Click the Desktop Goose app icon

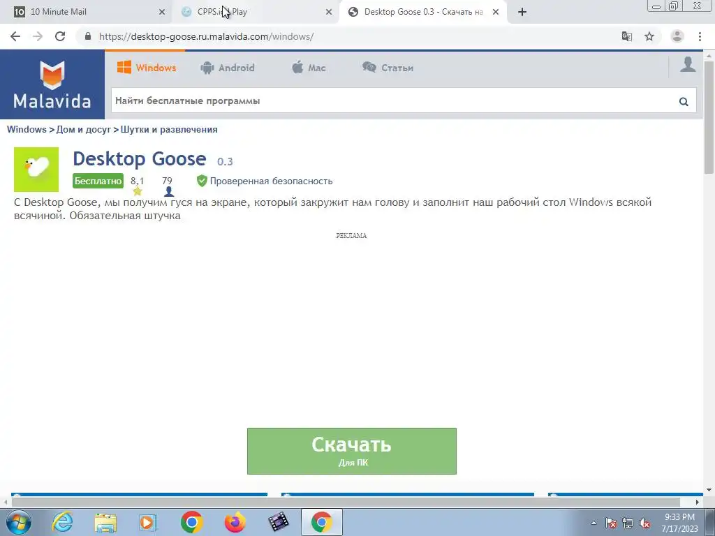(x=36, y=169)
